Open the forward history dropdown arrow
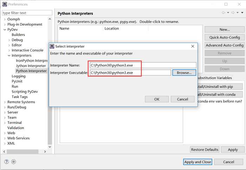This screenshot has height=170, width=246. [238, 13]
